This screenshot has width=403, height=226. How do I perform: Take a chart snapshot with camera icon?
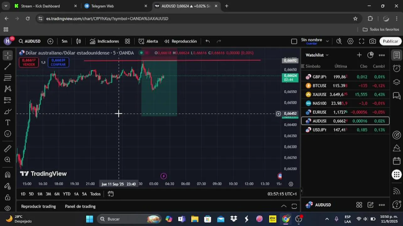[x=373, y=41]
